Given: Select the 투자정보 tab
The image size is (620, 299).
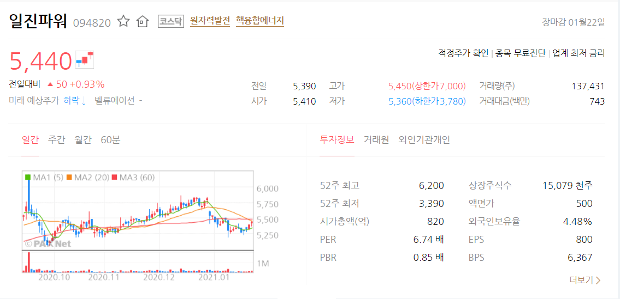Looking at the screenshot, I should [x=337, y=139].
